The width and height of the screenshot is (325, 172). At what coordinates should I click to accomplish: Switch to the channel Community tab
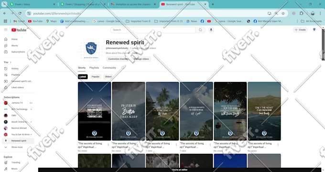(109, 68)
